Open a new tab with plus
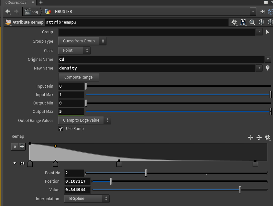 [41, 2]
